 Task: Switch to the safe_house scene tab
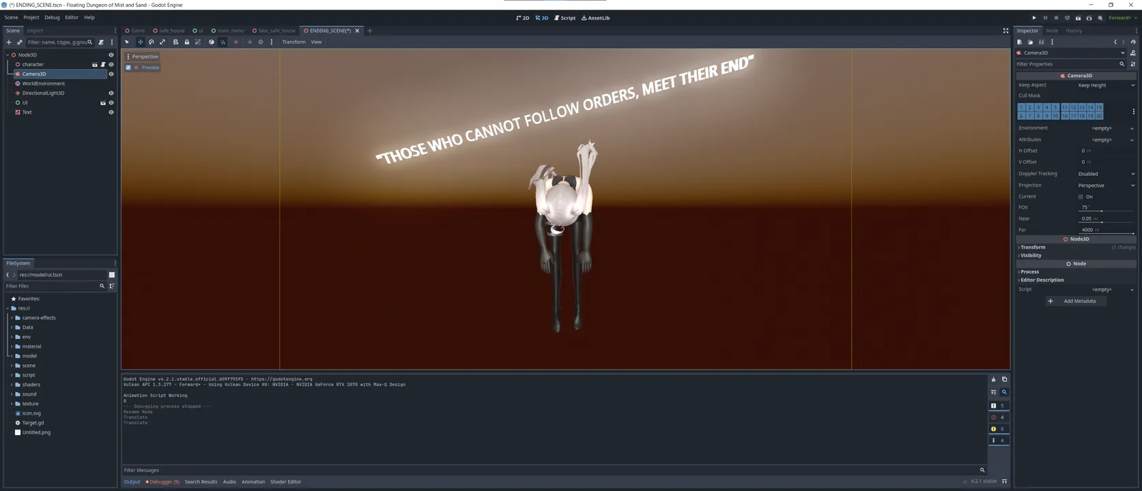coord(171,31)
